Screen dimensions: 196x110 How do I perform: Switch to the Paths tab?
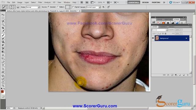pyautogui.click(x=171, y=27)
